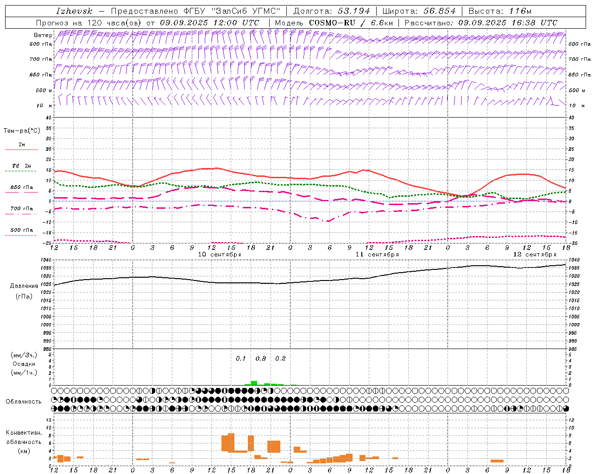Image resolution: width=593 pixels, height=474 pixels.
Task: Click the tallest green precipitation bar
Action: (x=254, y=383)
